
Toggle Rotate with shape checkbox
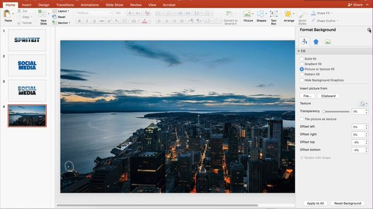(302, 157)
